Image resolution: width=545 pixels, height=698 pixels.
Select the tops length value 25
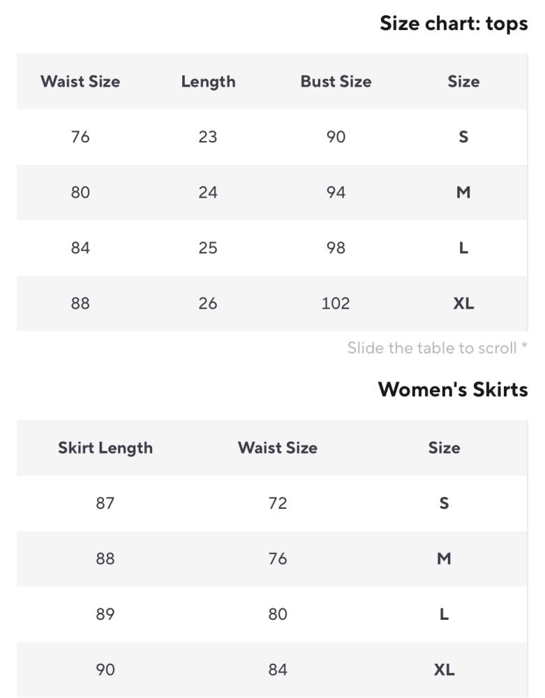pyautogui.click(x=208, y=248)
